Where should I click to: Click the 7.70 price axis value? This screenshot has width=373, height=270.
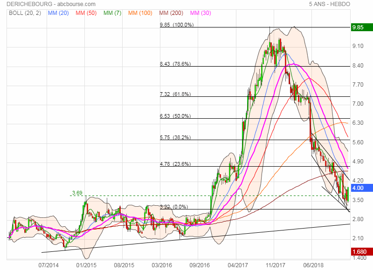[x=358, y=85]
